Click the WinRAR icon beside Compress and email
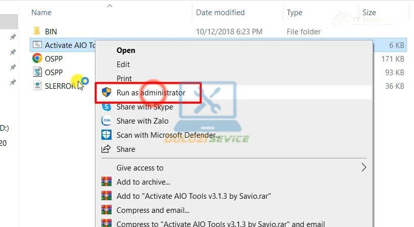 coord(107,210)
